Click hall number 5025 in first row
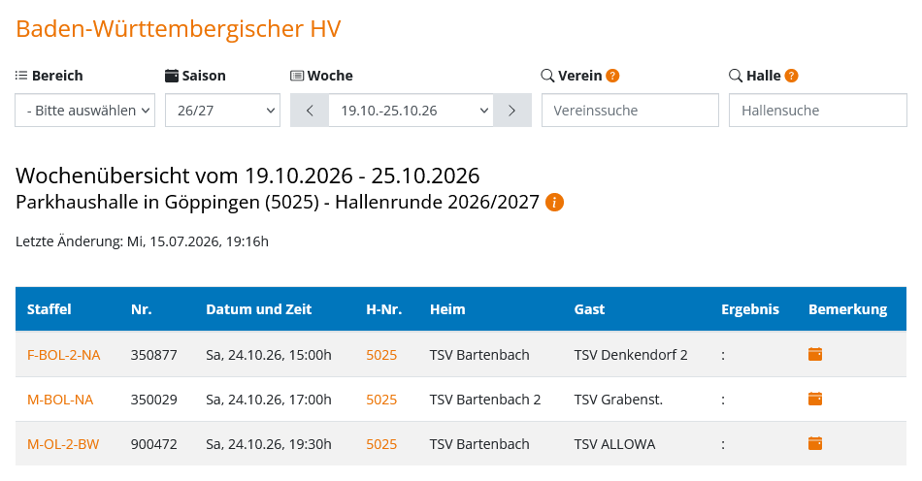Image resolution: width=922 pixels, height=481 pixels. coord(381,355)
